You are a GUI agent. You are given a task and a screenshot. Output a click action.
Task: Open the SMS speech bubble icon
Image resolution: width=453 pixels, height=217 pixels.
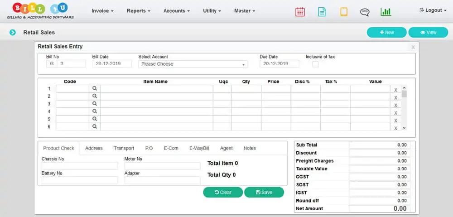(x=365, y=12)
